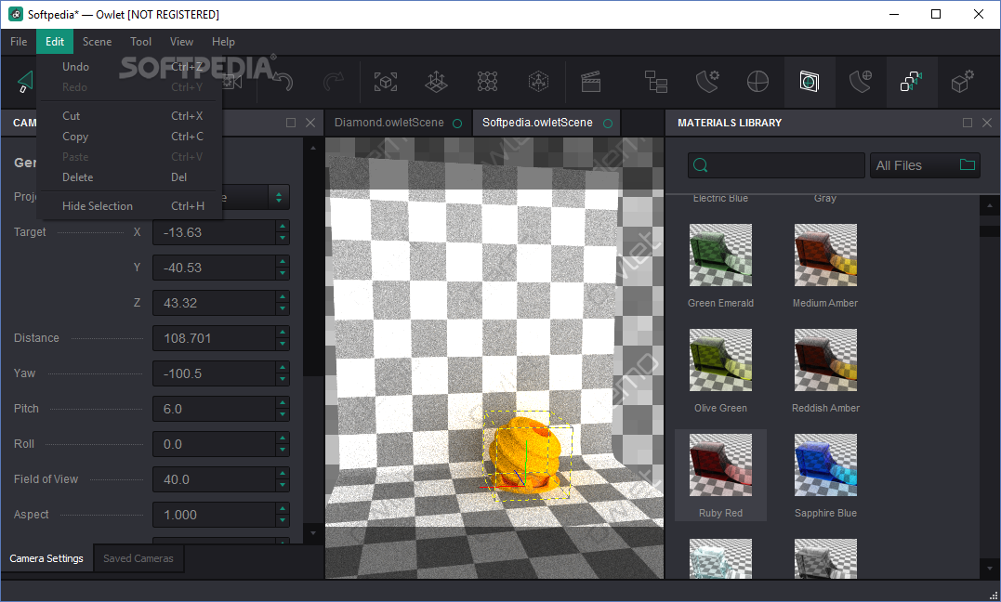This screenshot has width=1001, height=602.
Task: Click the Distance value field
Action: tap(214, 338)
